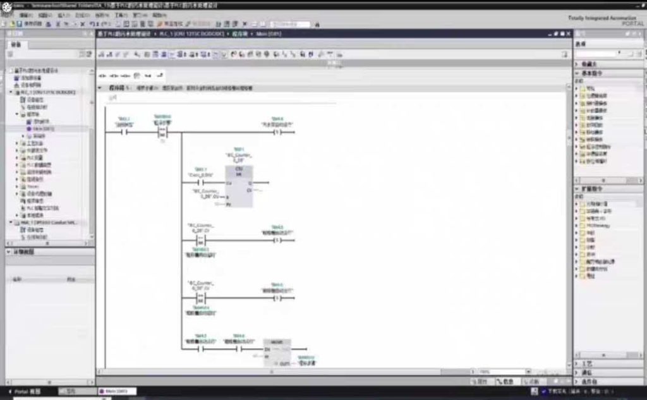The height and width of the screenshot is (400, 647).
Task: Expand the 基本指令 section in instructions panel
Action: (577, 73)
